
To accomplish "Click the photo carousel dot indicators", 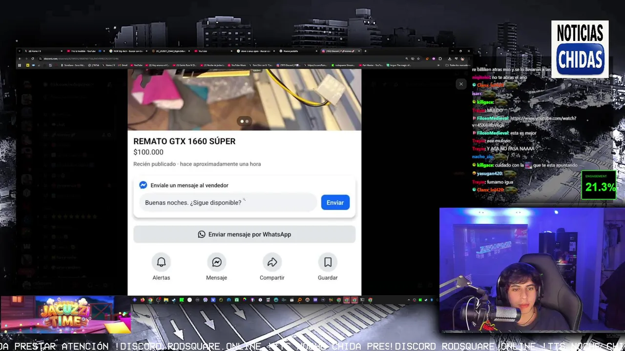I will pos(244,121).
